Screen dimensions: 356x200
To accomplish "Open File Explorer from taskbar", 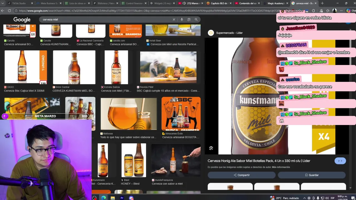I will [x=113, y=198].
